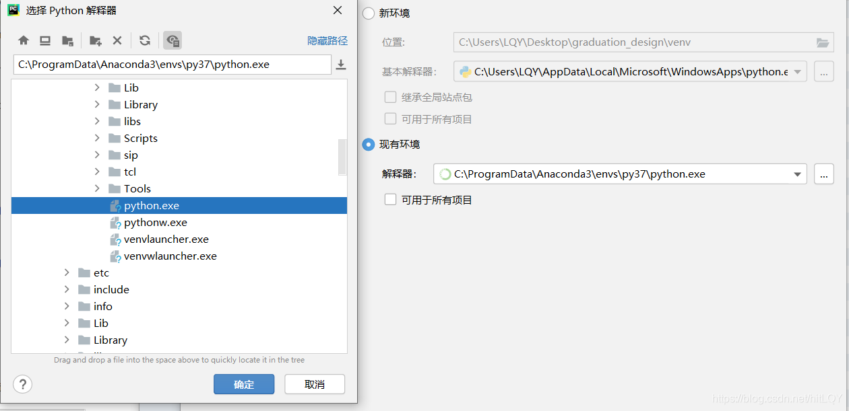Click the delete X toolbar icon

click(117, 40)
